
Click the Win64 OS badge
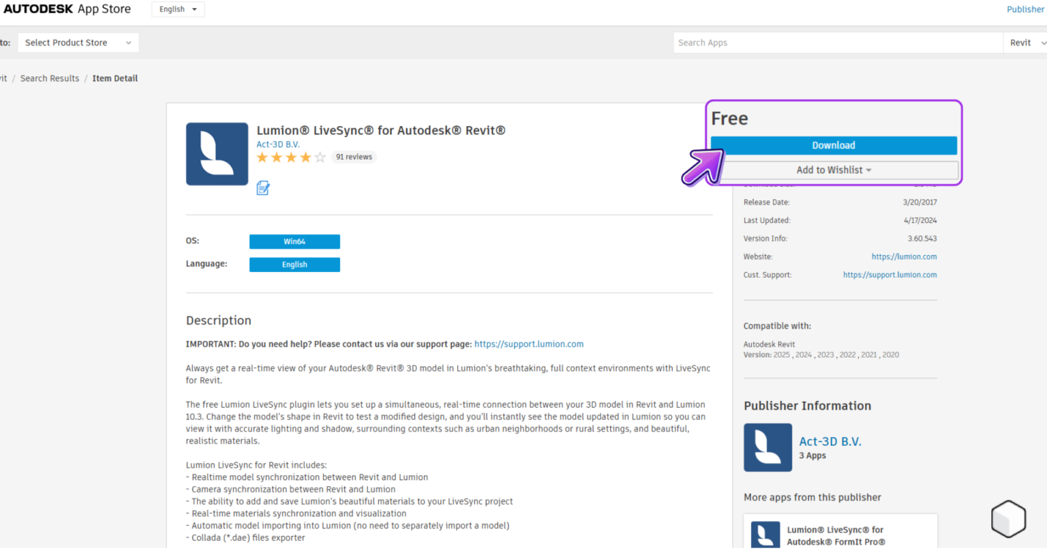pyautogui.click(x=294, y=241)
